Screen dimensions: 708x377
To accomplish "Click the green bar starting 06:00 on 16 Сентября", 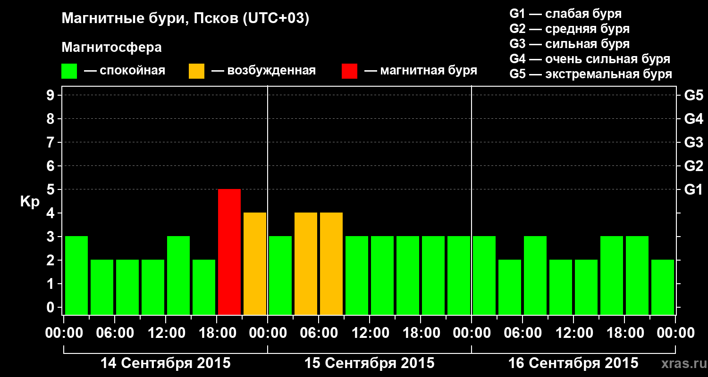I will [x=535, y=276].
